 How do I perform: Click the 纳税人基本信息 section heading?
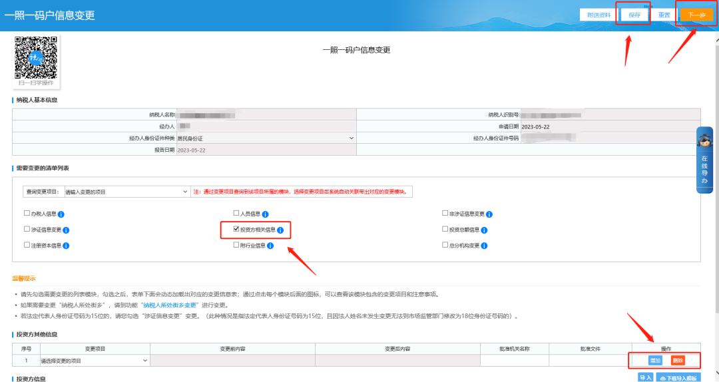pos(37,100)
